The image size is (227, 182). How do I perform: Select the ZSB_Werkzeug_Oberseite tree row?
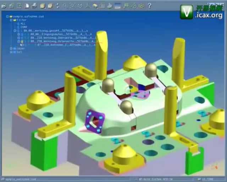click(x=63, y=38)
